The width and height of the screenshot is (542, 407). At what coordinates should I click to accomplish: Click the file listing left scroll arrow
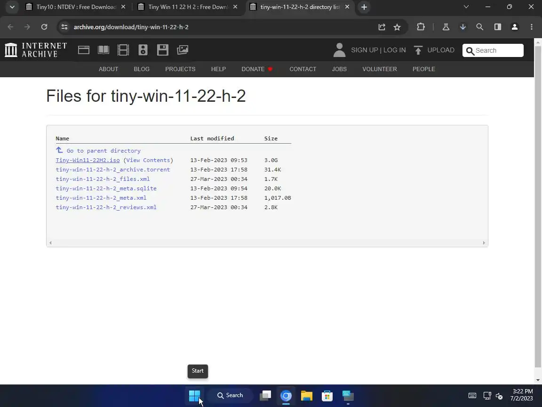point(50,243)
